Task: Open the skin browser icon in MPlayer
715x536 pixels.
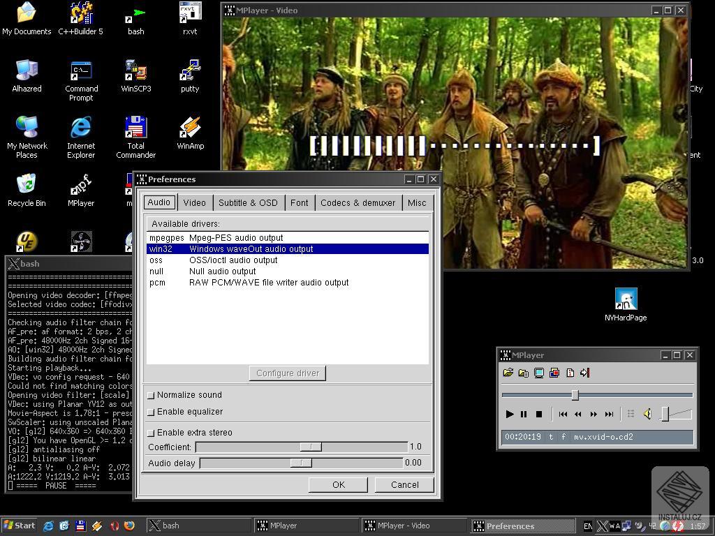Action: 538,372
